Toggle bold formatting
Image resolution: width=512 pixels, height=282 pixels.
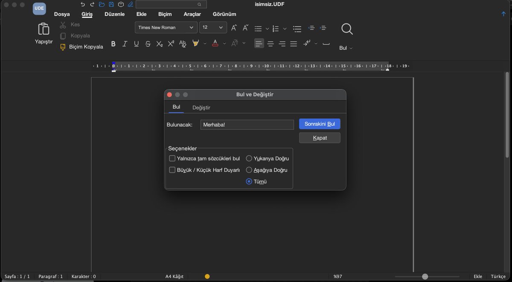pos(113,44)
